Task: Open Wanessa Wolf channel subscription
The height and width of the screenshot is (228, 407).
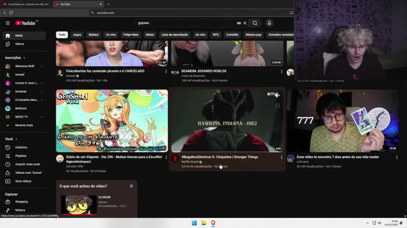Action: click(x=25, y=66)
